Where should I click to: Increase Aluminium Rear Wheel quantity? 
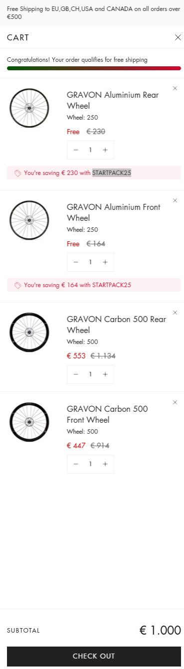[105, 150]
